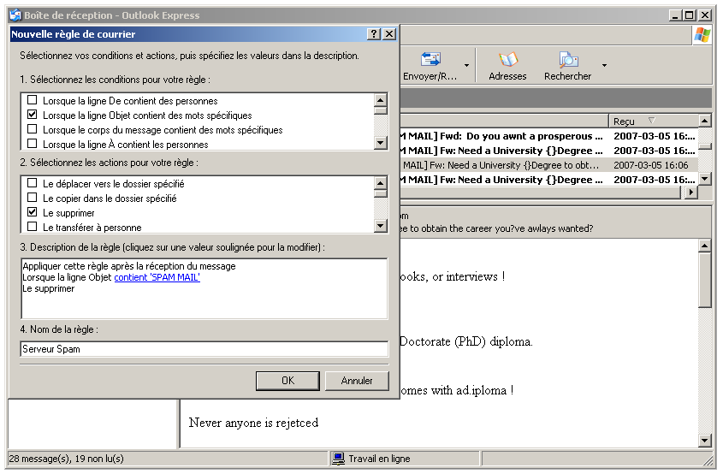Click the conditions list scrollbar thumb
Viewport: 723px width, 474px height.
[x=381, y=110]
